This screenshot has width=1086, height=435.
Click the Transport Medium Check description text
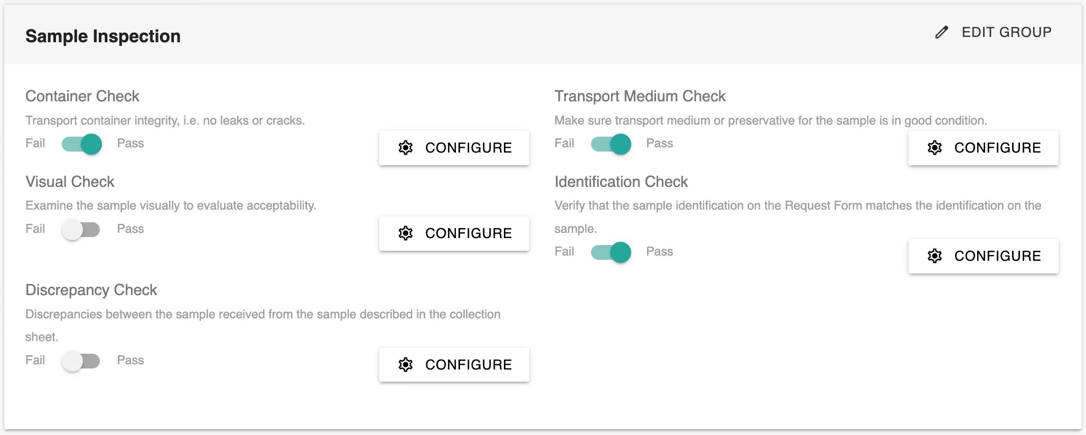coord(771,120)
